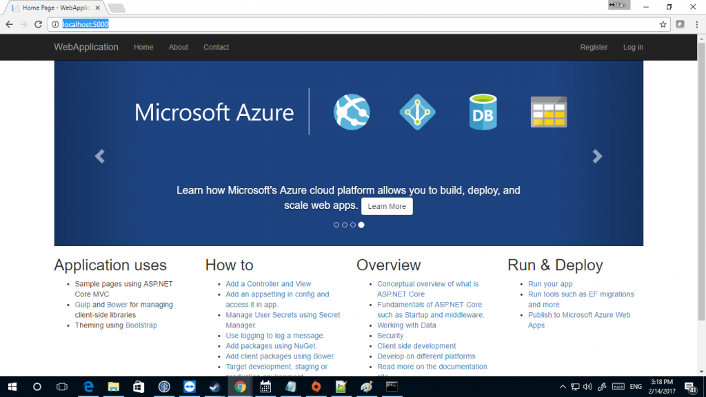Advance to the next carousel slide
This screenshot has height=397, width=706.
point(597,156)
